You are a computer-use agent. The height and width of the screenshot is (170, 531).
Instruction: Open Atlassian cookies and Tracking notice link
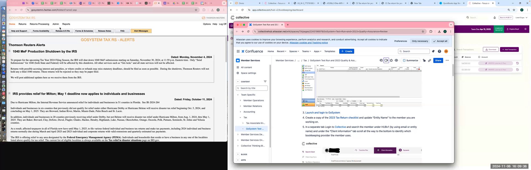pos(308,43)
